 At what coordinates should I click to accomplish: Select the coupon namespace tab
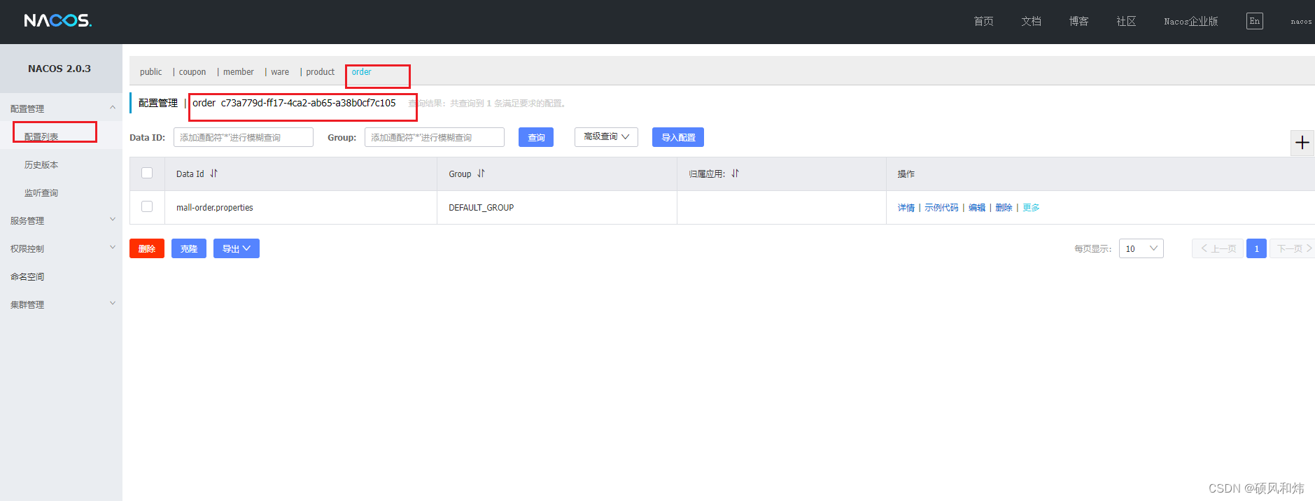coord(192,72)
